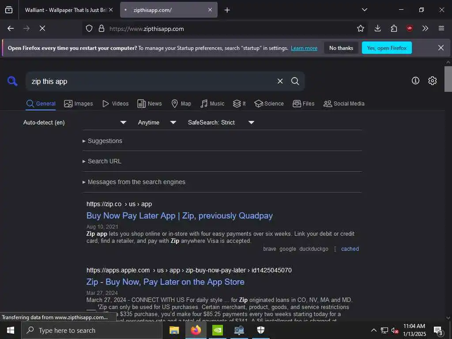This screenshot has width=452, height=339.
Task: Open the apps.apple.com result URL
Action: point(189,271)
